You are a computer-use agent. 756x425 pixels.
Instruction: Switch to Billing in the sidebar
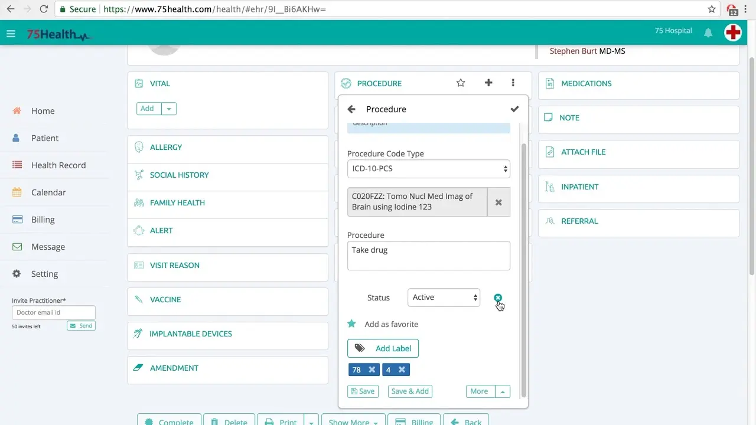coord(43,219)
